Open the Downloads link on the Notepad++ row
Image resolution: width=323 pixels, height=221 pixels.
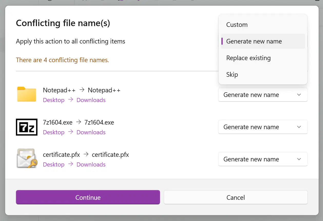click(91, 100)
